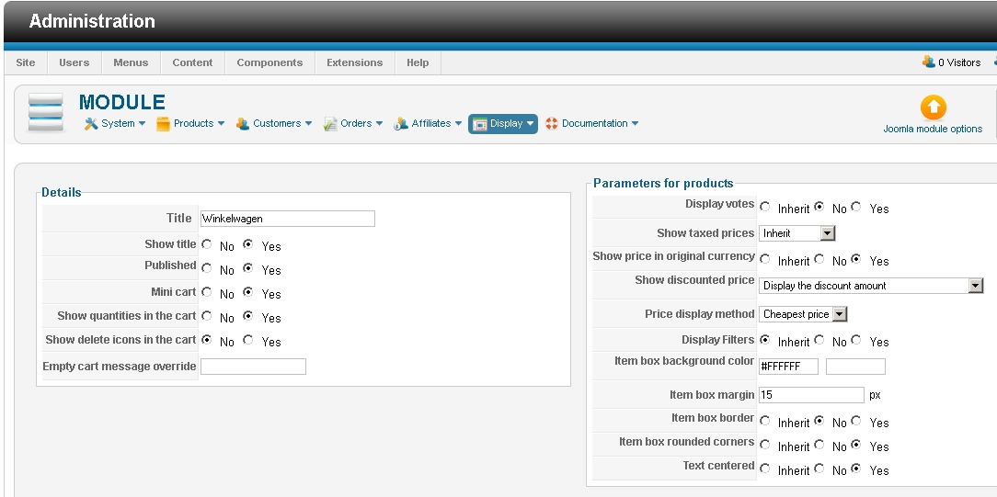Click the Orders icon
Viewport: 997px width, 497px height.
pyautogui.click(x=331, y=124)
